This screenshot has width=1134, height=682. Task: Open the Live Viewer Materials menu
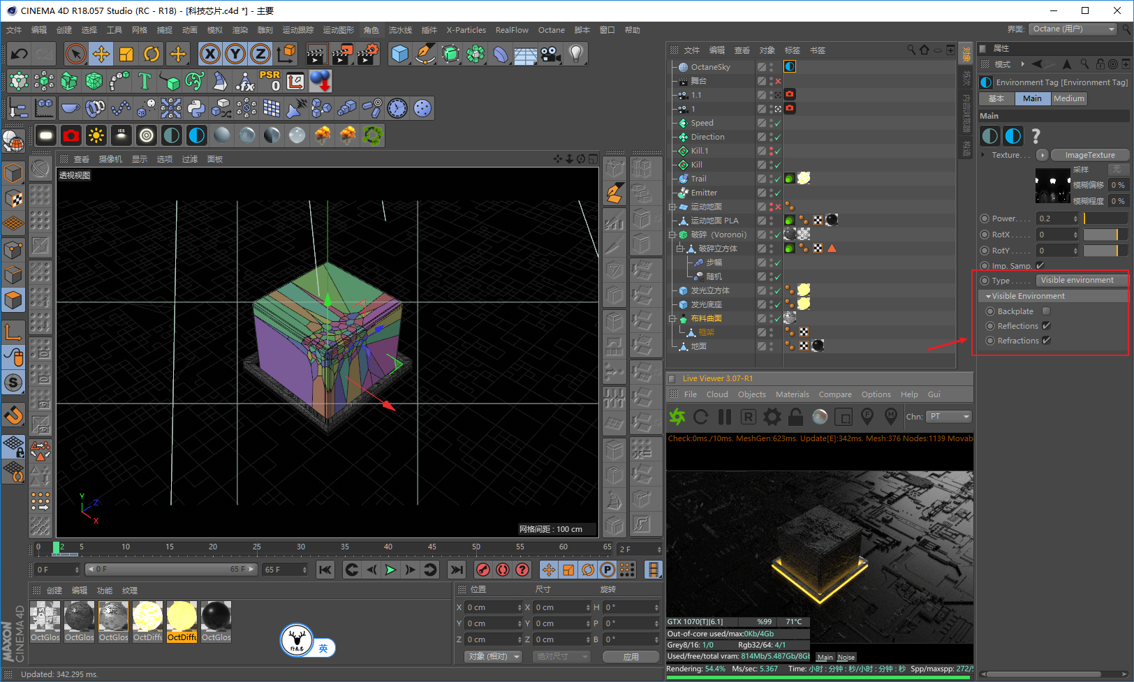point(793,394)
